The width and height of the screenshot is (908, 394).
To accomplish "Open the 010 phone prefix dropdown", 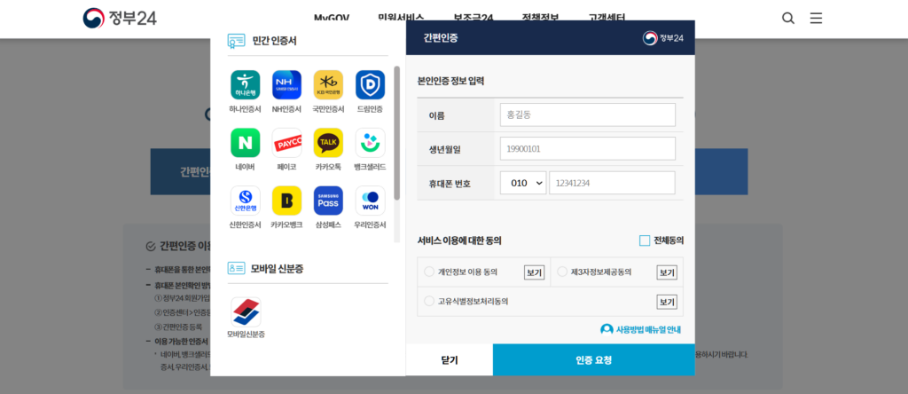I will click(x=523, y=183).
